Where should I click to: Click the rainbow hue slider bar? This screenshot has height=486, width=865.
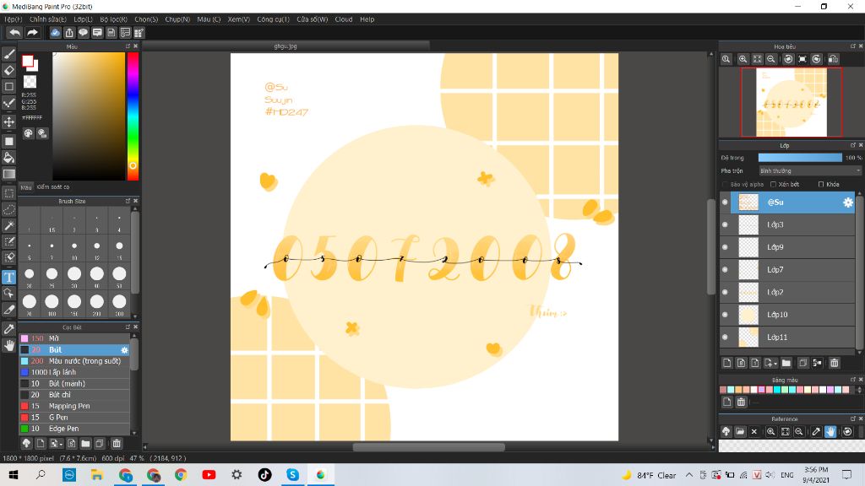[133, 116]
